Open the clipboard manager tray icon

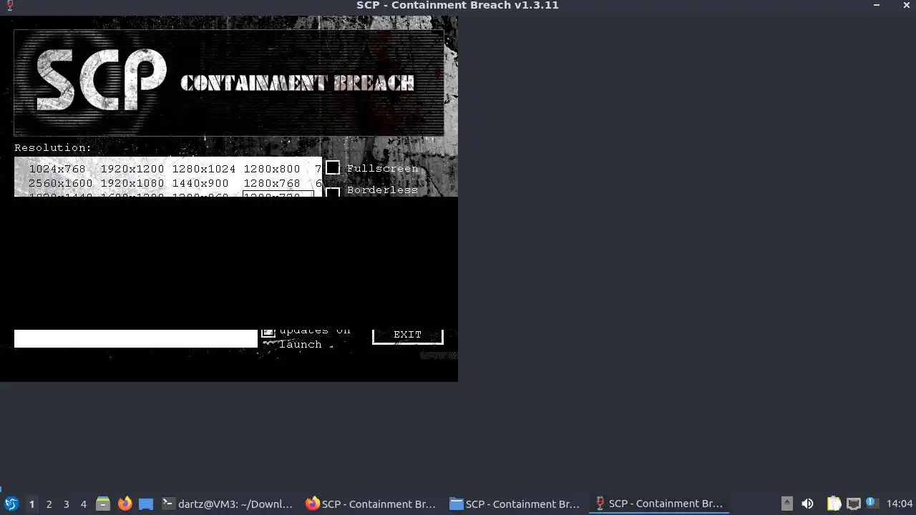[834, 504]
